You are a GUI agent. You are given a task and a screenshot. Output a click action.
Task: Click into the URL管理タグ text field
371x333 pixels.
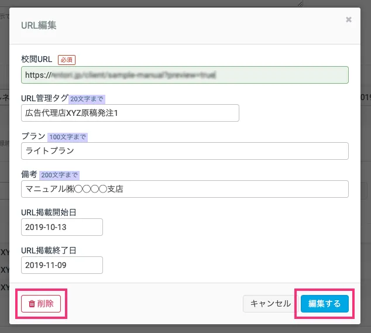(x=130, y=113)
